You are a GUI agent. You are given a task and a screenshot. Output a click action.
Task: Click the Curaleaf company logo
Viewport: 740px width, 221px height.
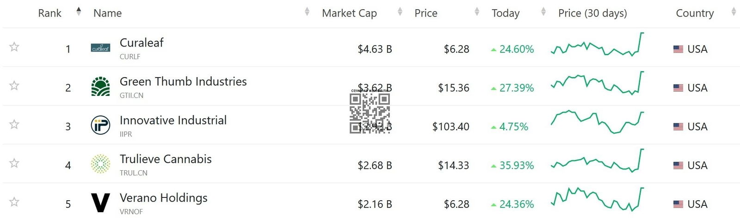(x=100, y=48)
